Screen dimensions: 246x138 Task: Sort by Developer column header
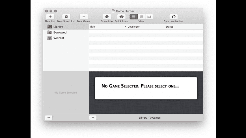[x=146, y=27]
